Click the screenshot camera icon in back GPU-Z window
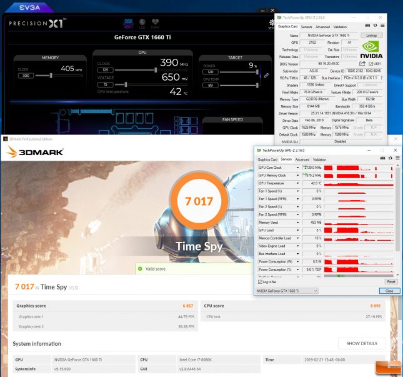 point(367,26)
